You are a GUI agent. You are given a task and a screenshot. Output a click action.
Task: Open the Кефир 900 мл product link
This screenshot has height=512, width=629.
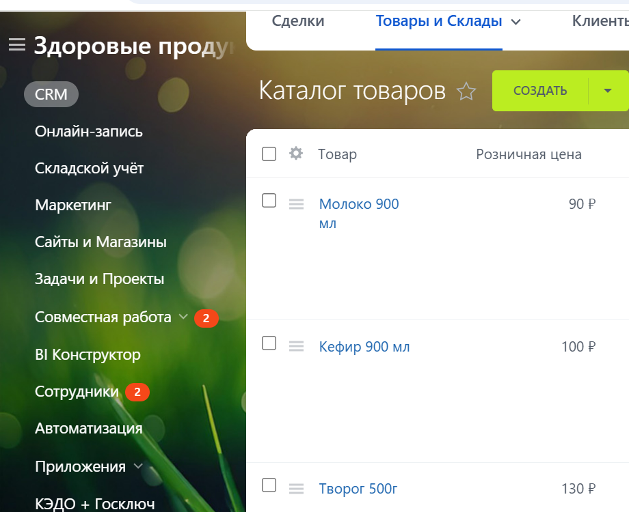[364, 346]
